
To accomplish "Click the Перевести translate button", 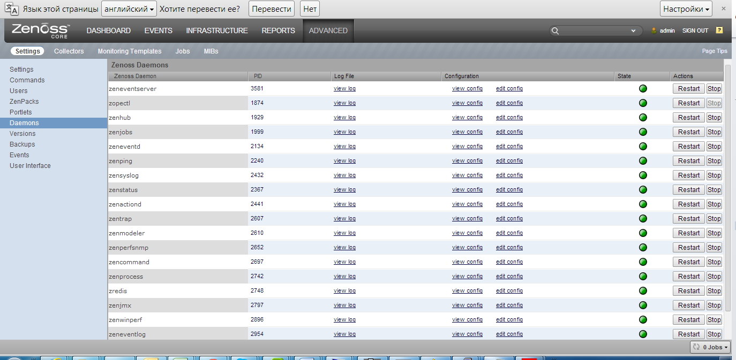I will point(272,9).
